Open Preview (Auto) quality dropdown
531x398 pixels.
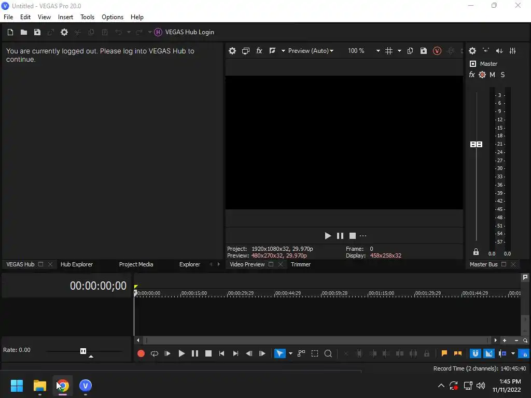click(311, 51)
